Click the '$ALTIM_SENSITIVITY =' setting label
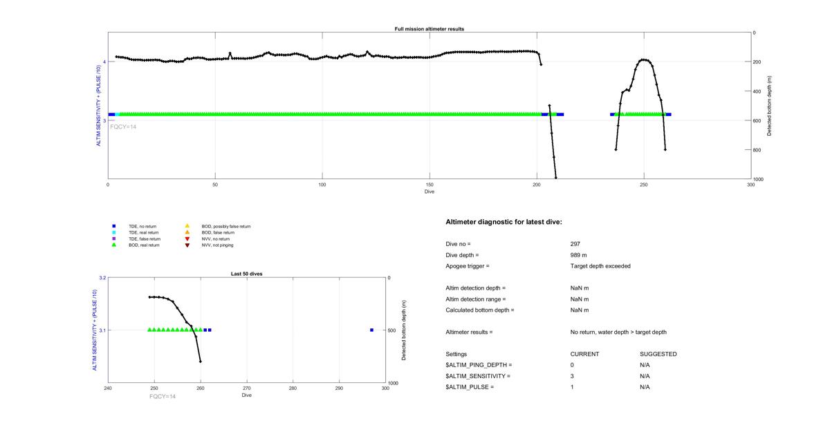 pyautogui.click(x=479, y=376)
